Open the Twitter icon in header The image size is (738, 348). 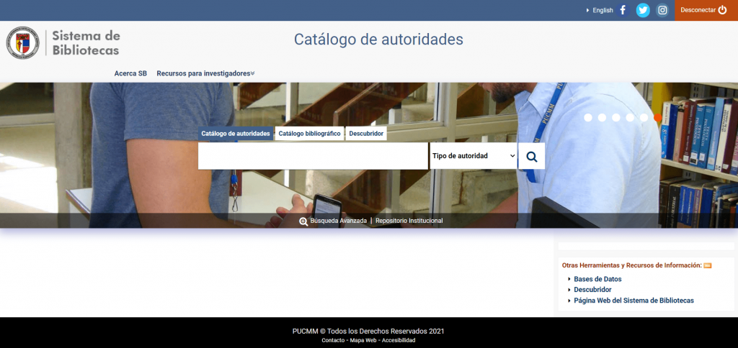(643, 10)
